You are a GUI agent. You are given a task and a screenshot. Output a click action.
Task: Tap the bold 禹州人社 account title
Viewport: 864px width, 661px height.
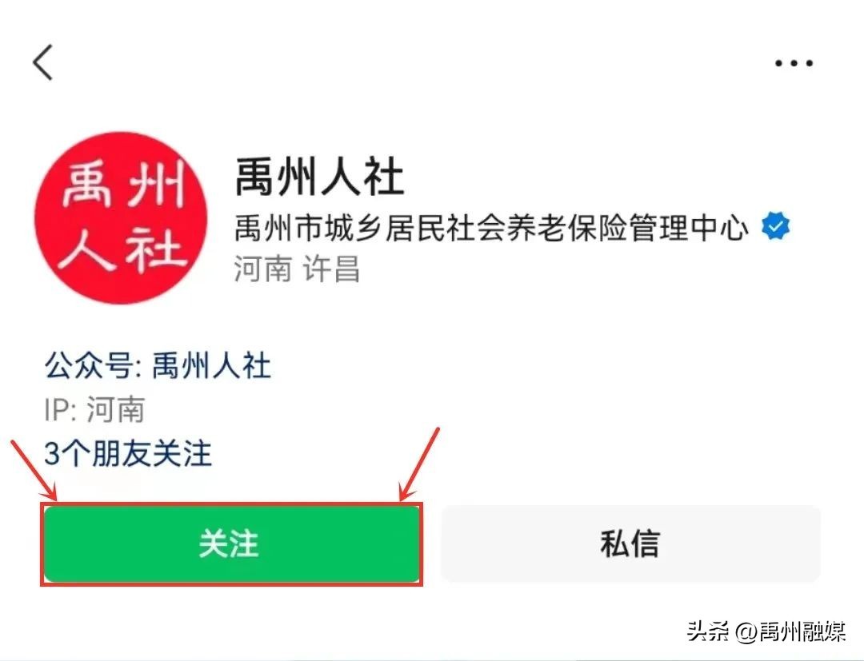pyautogui.click(x=319, y=177)
